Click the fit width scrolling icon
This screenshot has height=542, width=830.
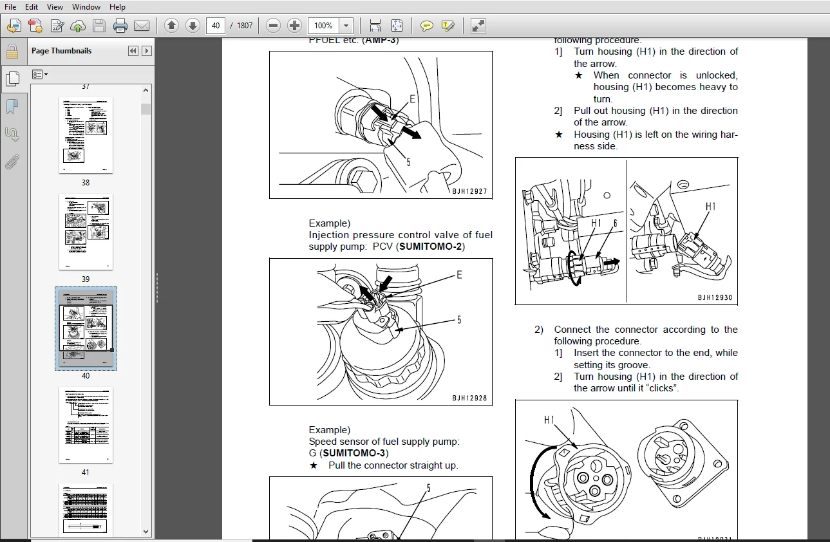click(375, 26)
